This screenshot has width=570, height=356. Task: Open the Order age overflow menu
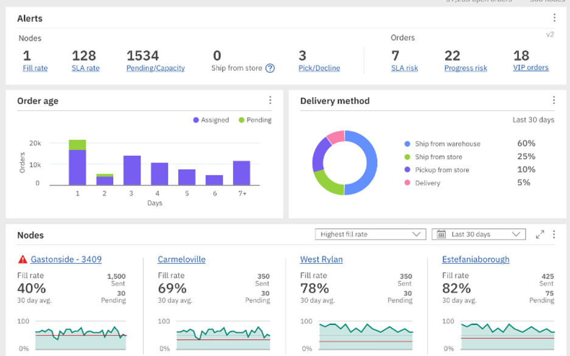coord(270,100)
